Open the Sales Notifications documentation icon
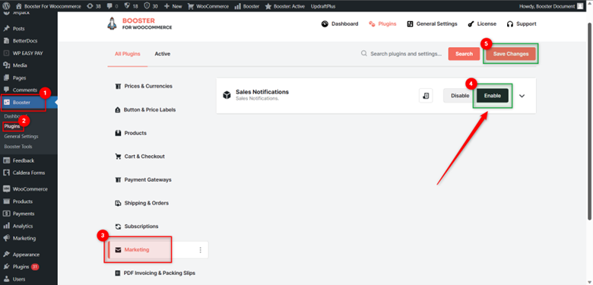The width and height of the screenshot is (593, 285). pos(426,96)
